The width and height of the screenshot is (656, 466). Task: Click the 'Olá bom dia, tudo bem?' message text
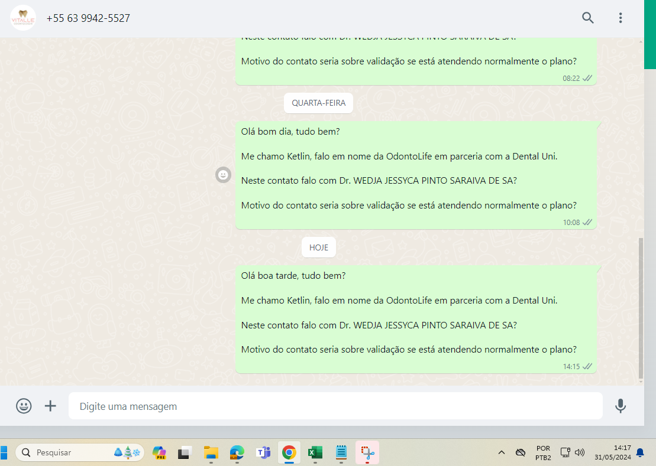tap(290, 132)
